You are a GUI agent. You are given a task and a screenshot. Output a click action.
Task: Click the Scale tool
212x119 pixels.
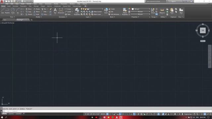36,14
